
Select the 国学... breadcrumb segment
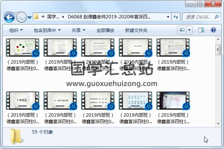pos(53,17)
